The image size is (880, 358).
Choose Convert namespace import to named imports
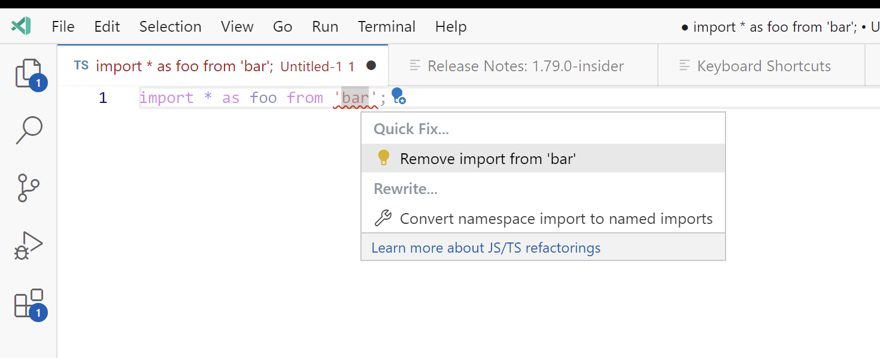click(x=556, y=218)
